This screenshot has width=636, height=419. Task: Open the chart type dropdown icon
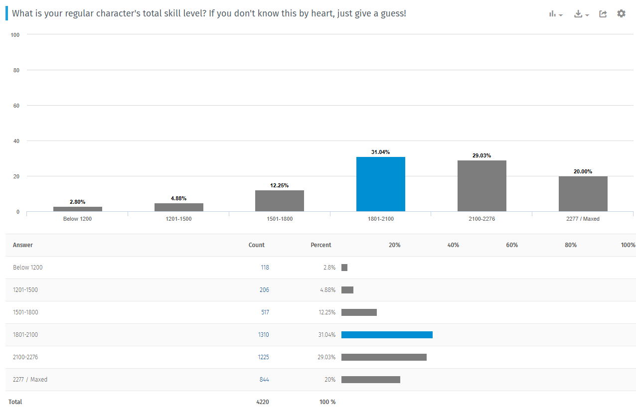[556, 14]
